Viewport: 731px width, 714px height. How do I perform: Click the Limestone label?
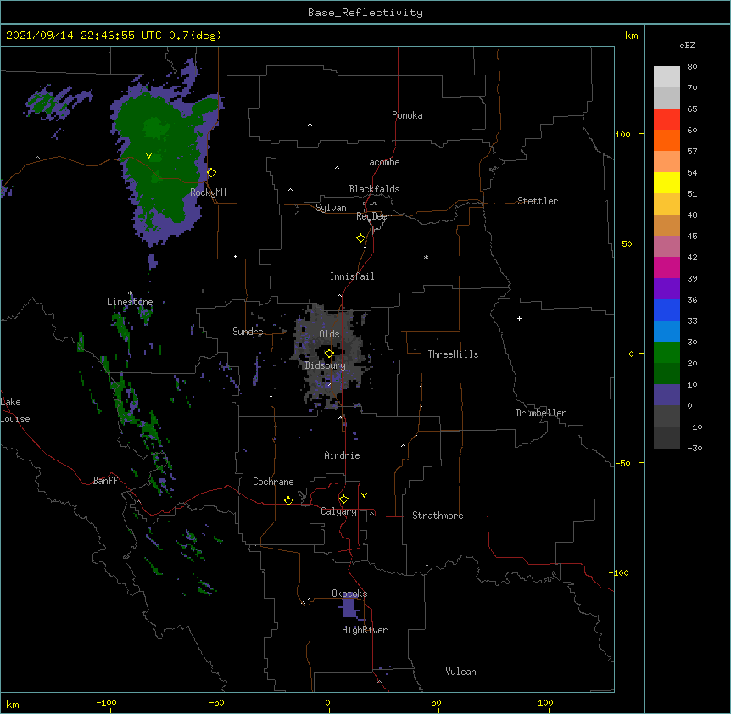tap(130, 302)
